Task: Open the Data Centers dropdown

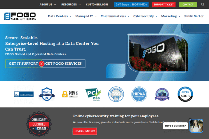Action: coord(60,16)
